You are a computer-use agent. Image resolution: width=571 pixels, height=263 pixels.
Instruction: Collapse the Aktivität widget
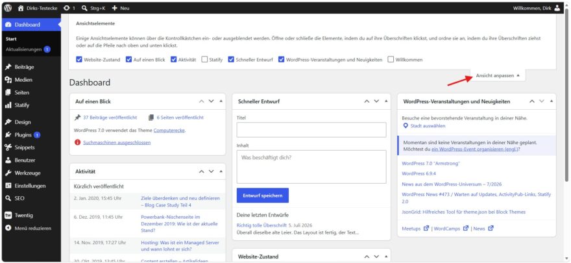tap(221, 171)
